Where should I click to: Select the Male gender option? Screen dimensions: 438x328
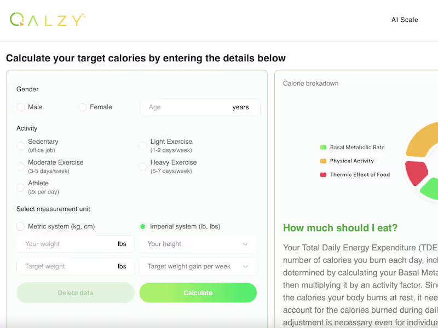(x=21, y=107)
